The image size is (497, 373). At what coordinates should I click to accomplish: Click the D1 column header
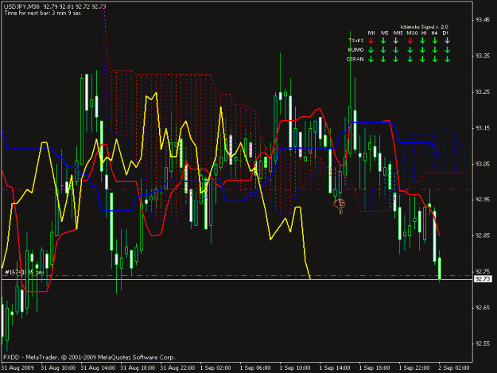445,33
